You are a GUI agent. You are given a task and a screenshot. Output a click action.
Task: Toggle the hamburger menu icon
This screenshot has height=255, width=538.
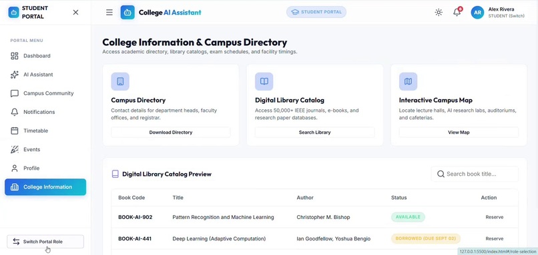[109, 13]
